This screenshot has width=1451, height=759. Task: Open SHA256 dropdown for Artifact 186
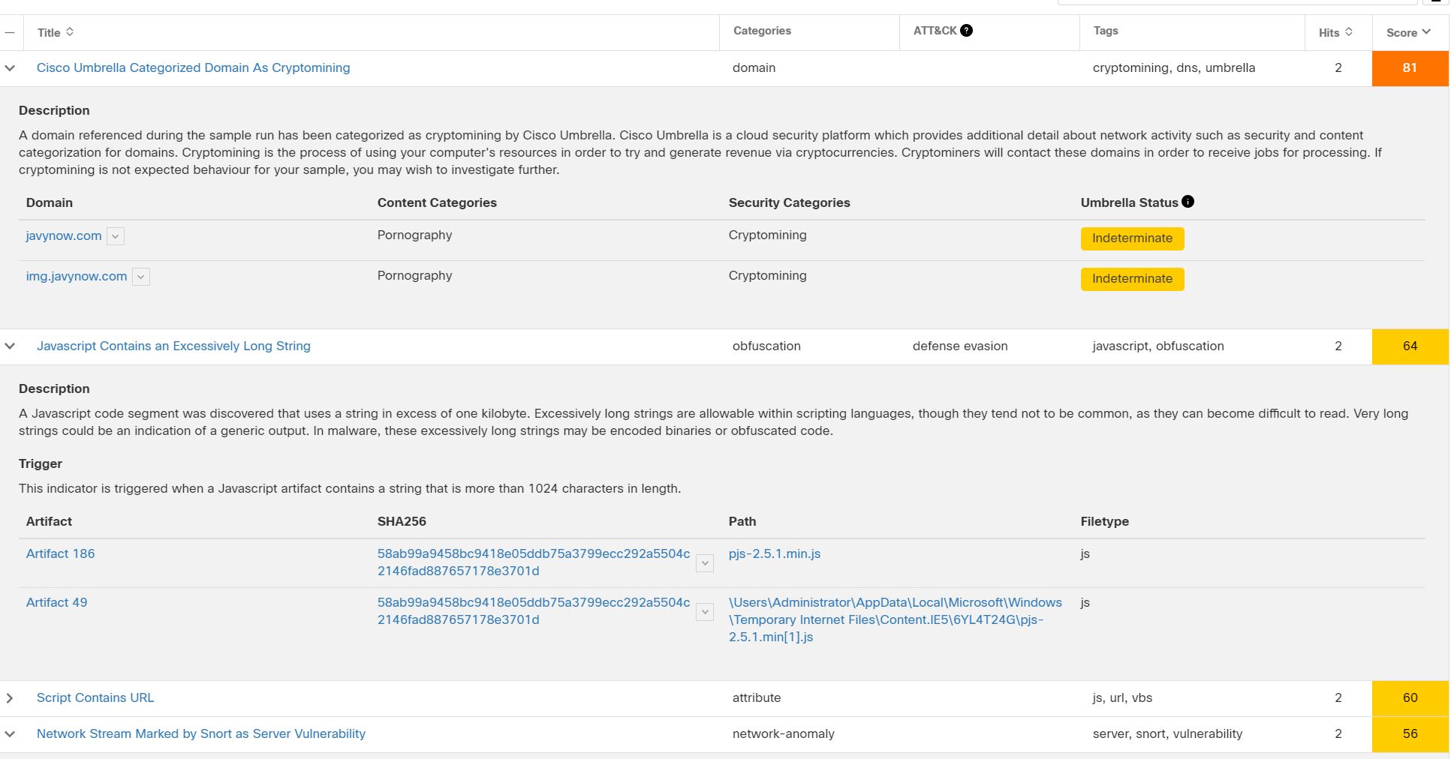tap(704, 562)
